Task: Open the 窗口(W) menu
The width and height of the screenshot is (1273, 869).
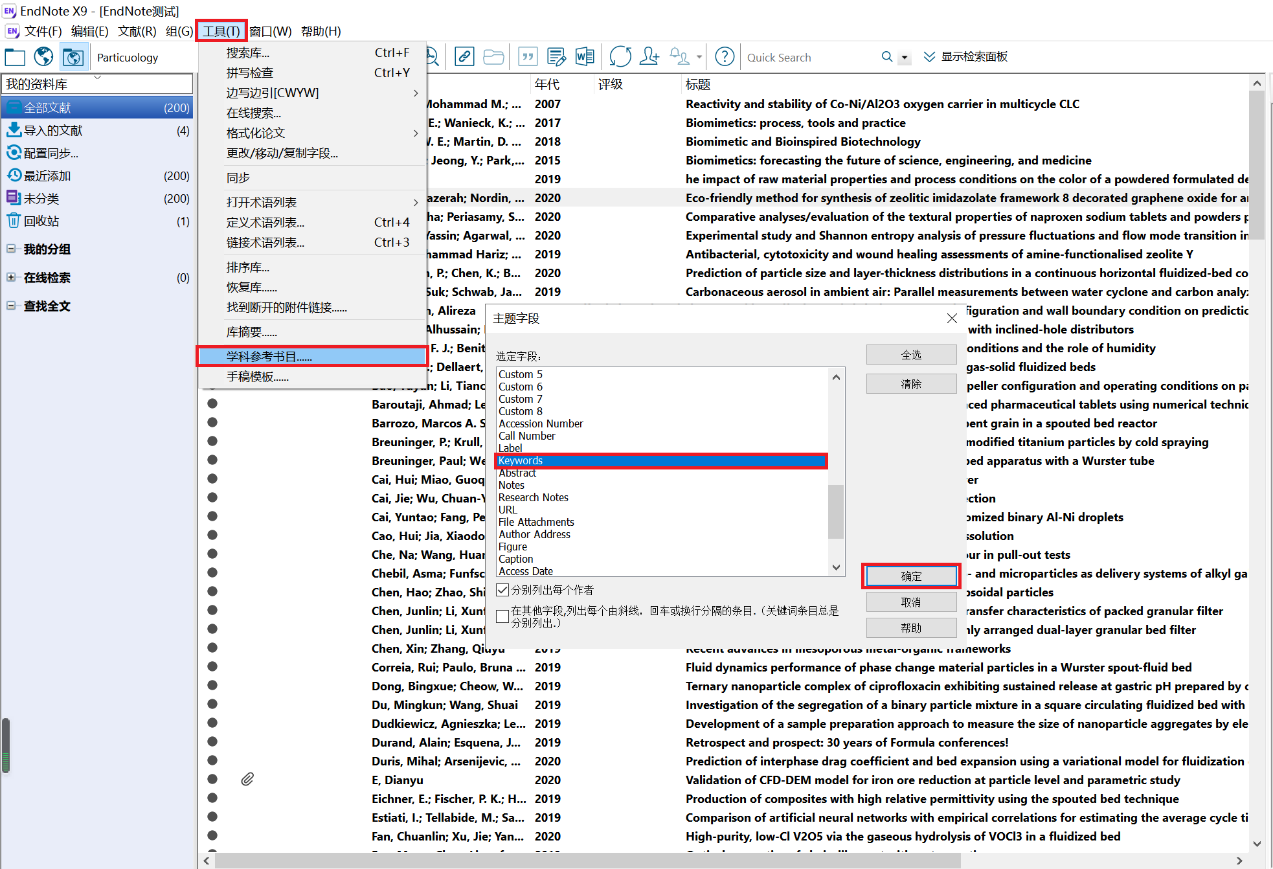Action: click(271, 31)
